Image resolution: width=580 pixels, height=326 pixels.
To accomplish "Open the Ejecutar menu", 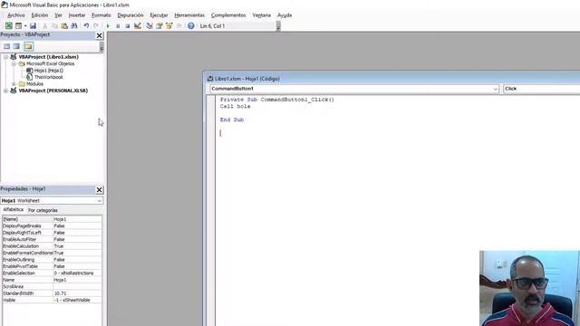I will tap(159, 15).
